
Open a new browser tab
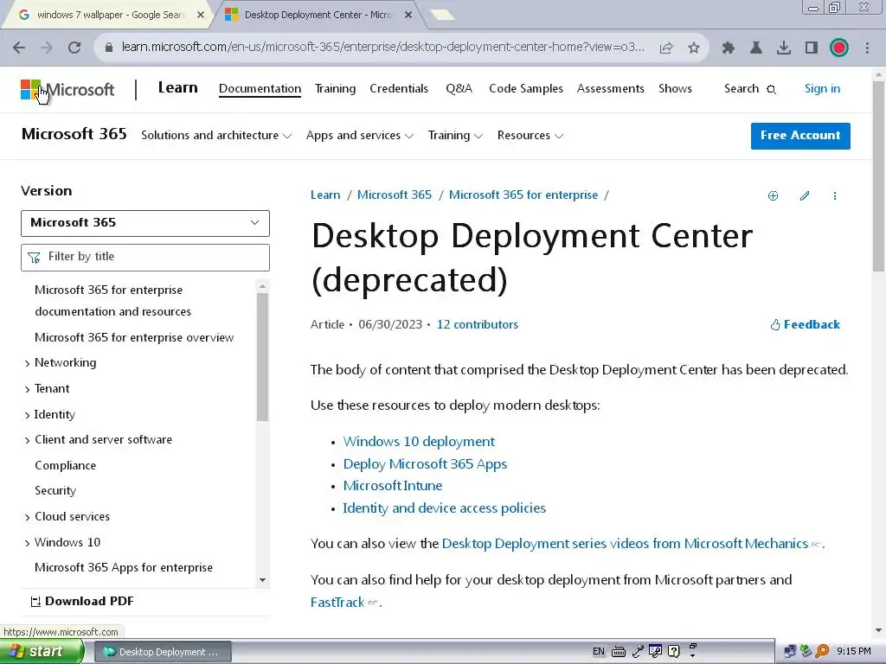pyautogui.click(x=441, y=16)
